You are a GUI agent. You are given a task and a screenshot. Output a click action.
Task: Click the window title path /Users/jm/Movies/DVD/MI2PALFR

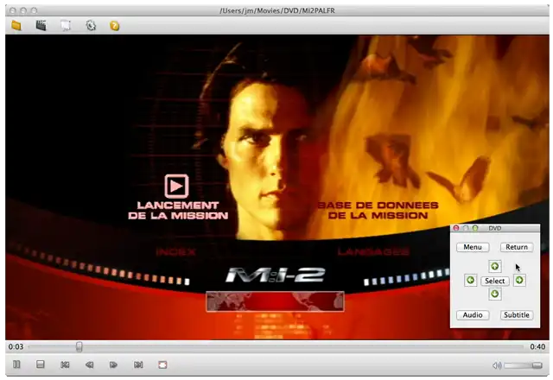coord(277,10)
